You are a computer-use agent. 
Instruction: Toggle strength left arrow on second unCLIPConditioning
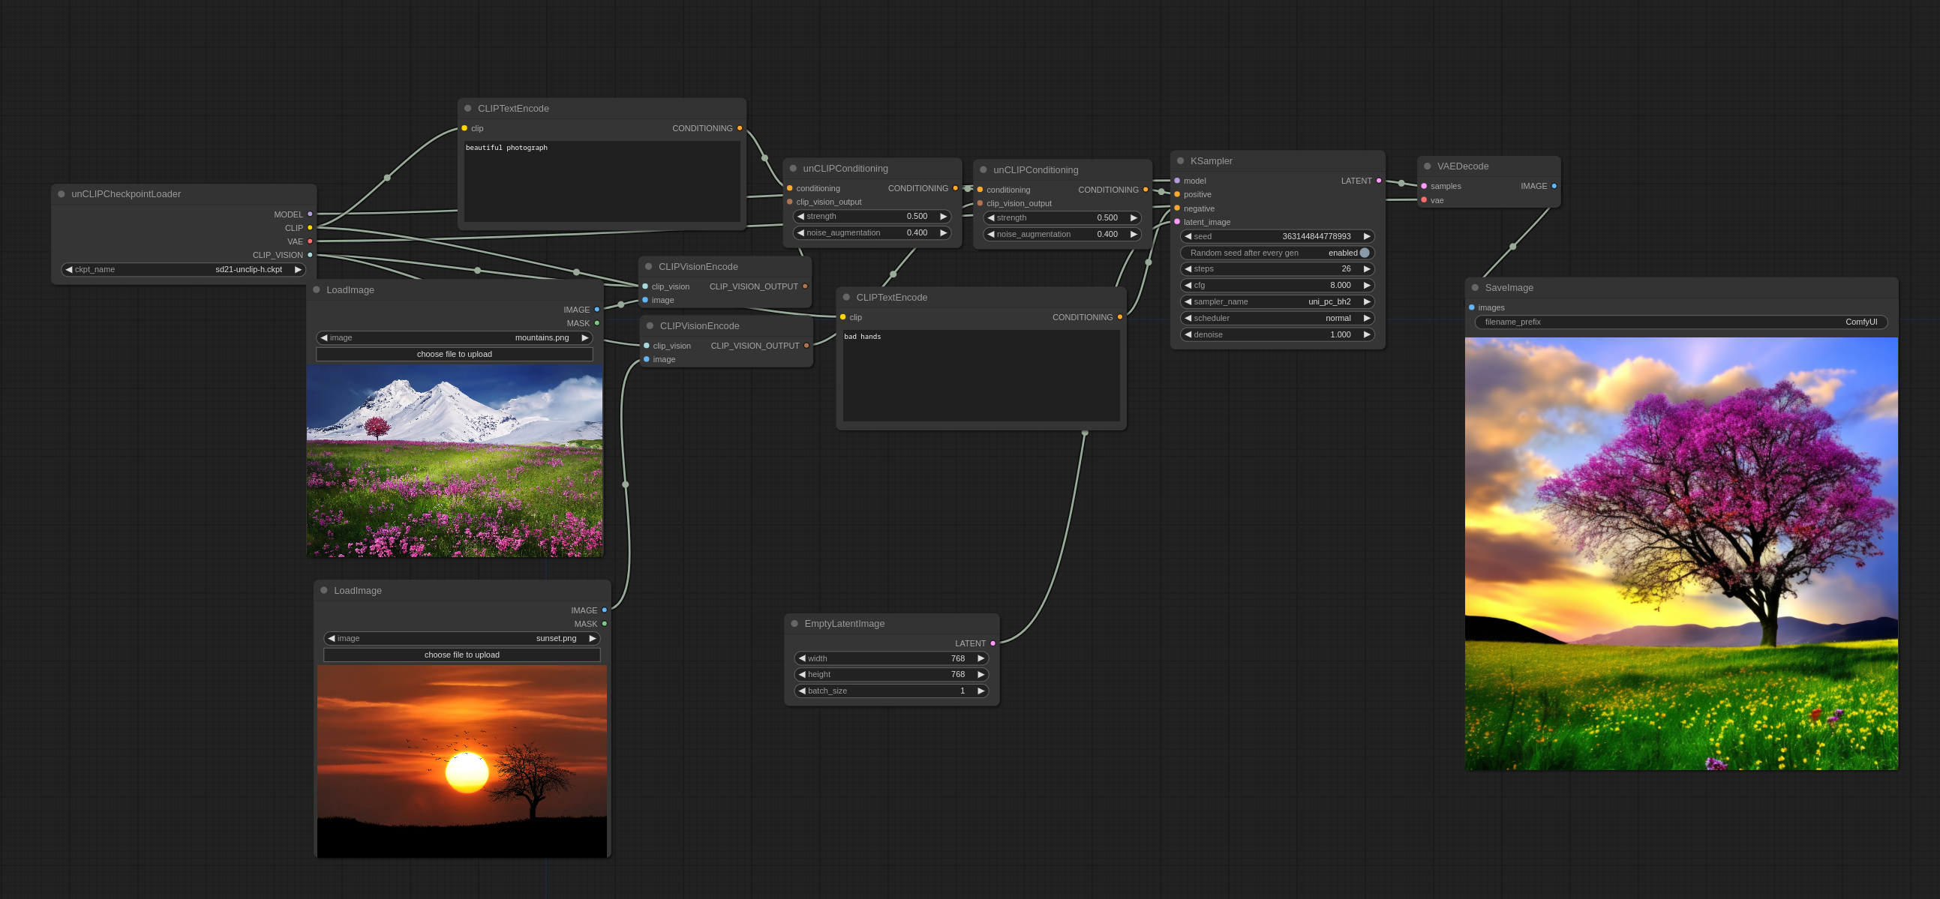986,217
